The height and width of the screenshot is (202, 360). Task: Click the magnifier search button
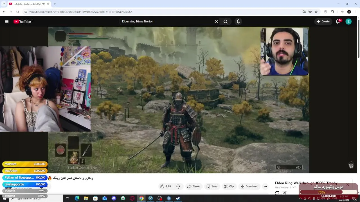[226, 22]
